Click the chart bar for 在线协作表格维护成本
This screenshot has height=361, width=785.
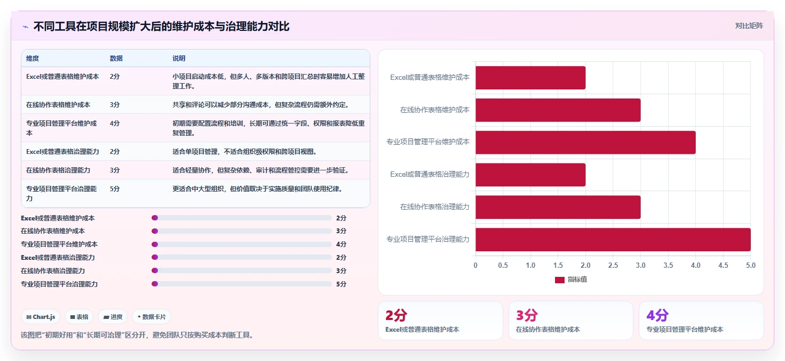(558, 110)
